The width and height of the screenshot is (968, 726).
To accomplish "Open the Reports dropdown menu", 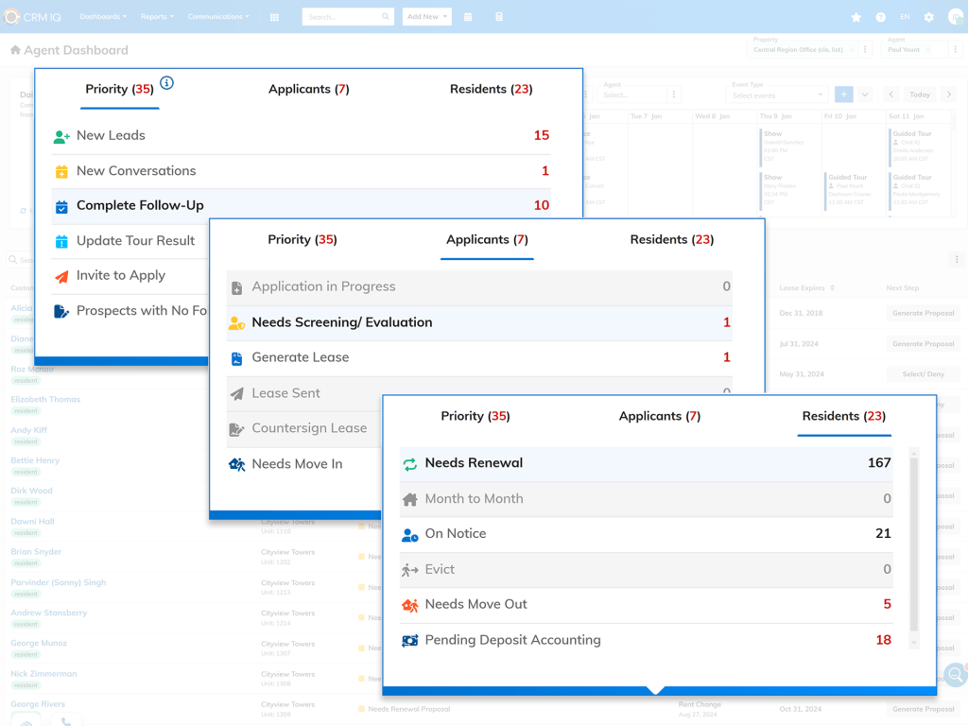I will (158, 17).
